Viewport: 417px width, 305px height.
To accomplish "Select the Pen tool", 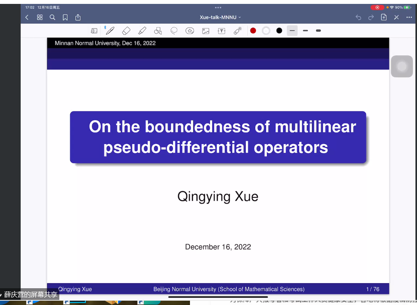I will coord(110,30).
